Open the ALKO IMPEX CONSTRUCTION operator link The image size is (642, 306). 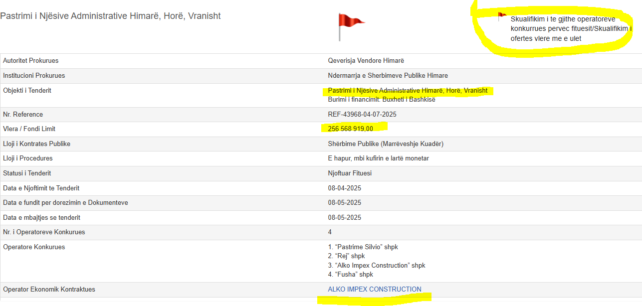[374, 289]
